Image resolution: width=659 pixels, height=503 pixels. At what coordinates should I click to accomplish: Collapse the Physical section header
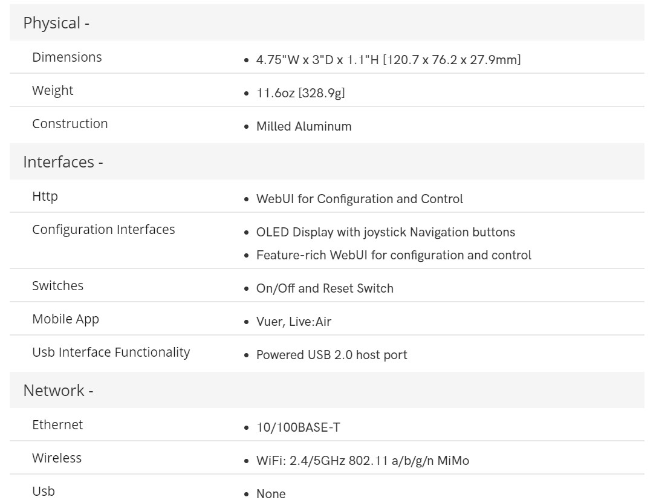(326, 23)
